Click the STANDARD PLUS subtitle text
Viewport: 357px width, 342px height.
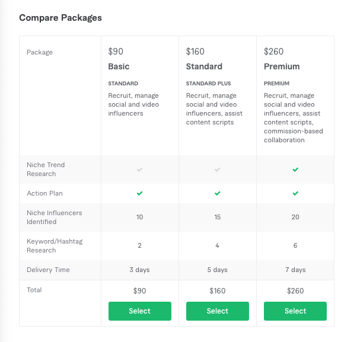click(208, 84)
